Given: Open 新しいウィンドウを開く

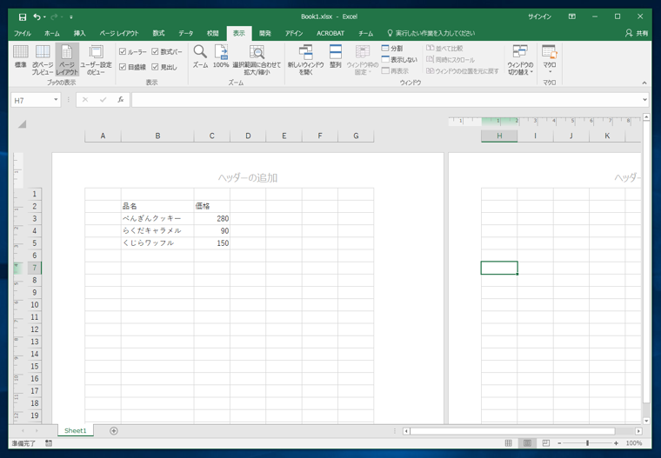Looking at the screenshot, I should coord(305,59).
